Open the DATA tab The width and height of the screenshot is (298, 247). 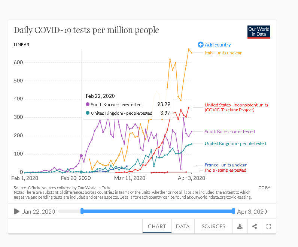[x=183, y=226]
